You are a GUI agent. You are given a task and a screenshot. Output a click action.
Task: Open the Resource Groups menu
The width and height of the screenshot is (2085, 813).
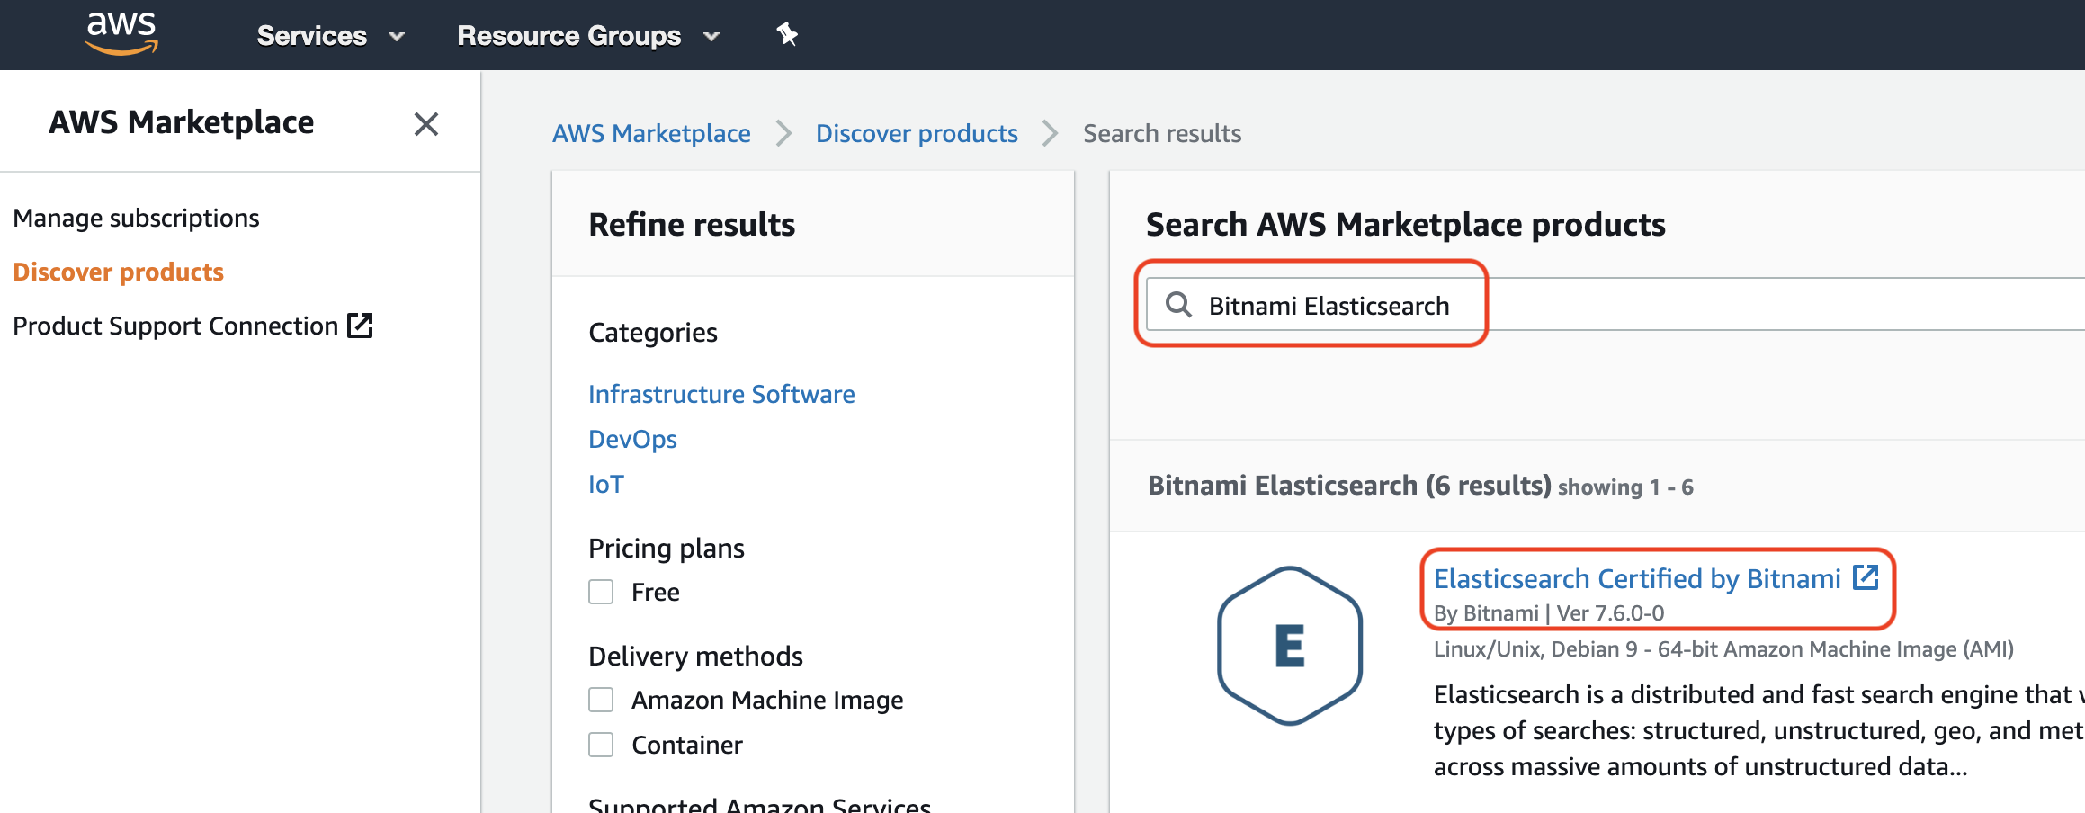[x=588, y=36]
